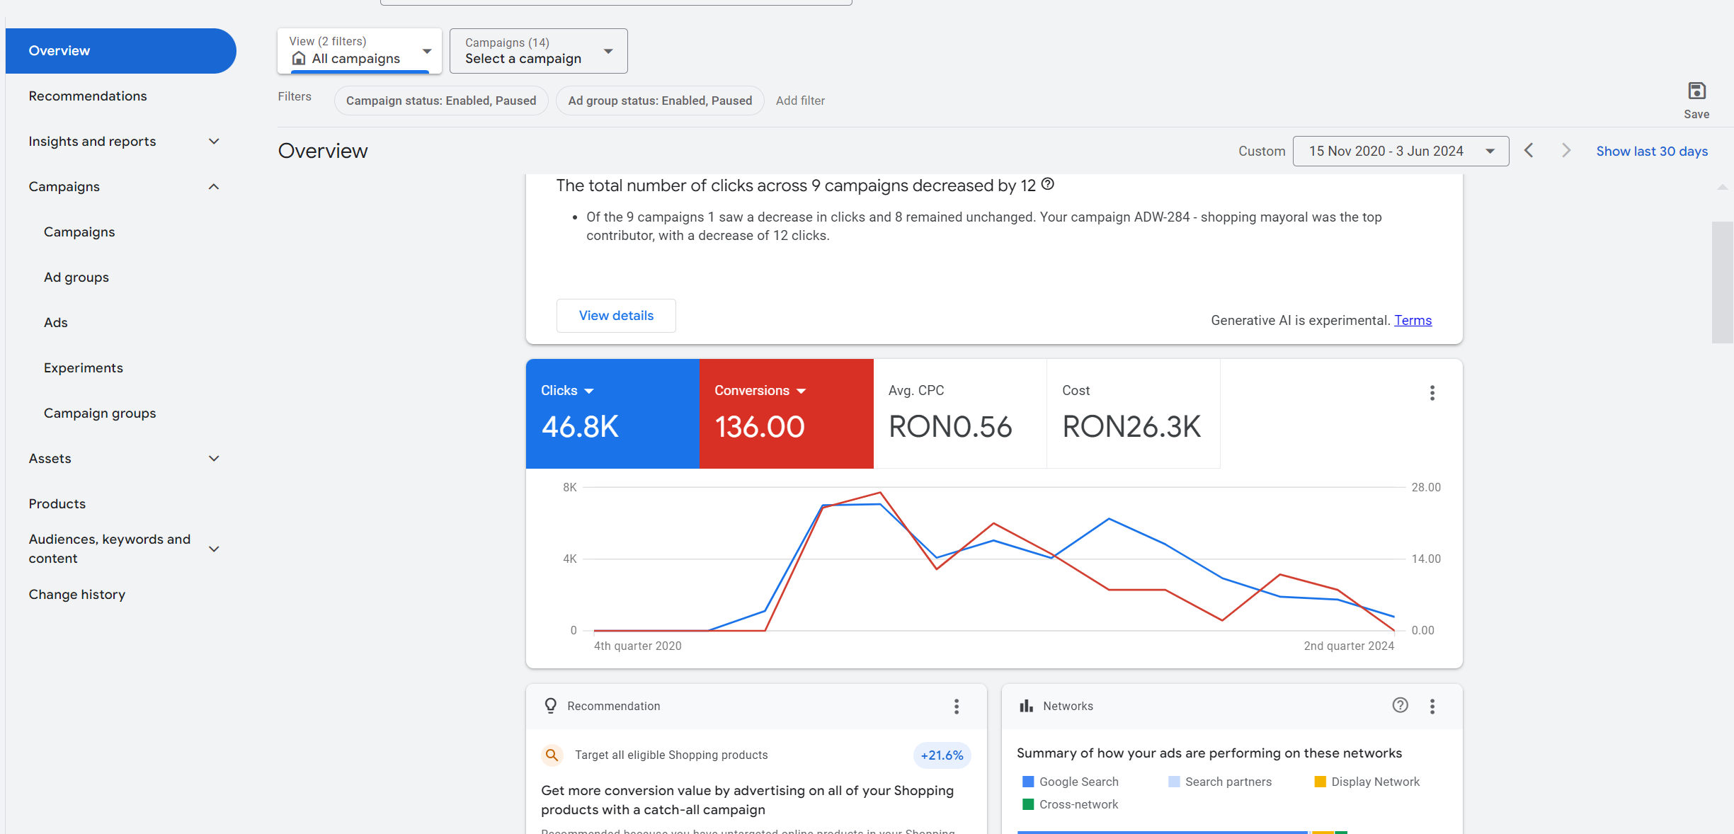1734x834 pixels.
Task: Click the next date range arrow
Action: pos(1565,151)
